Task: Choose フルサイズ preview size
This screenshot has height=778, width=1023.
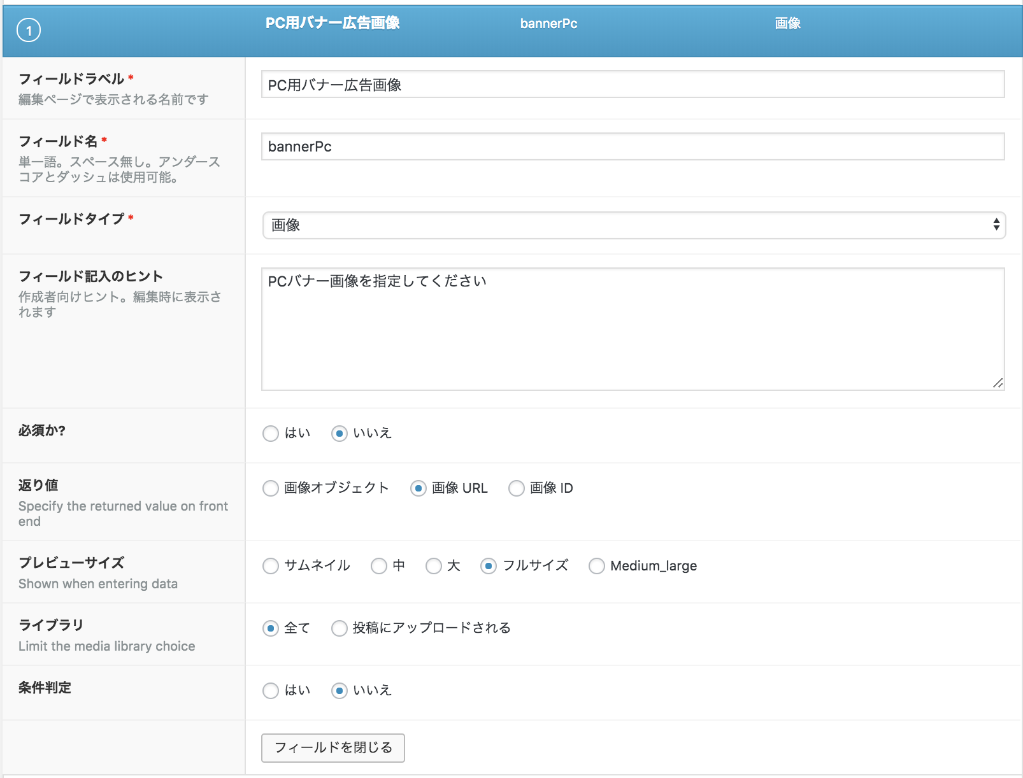Action: (x=489, y=566)
